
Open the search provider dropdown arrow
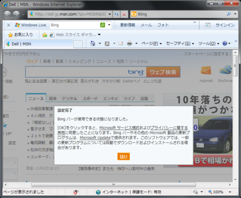tap(235, 14)
